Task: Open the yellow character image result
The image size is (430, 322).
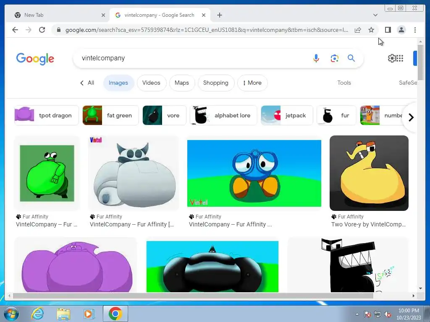Action: [x=369, y=173]
